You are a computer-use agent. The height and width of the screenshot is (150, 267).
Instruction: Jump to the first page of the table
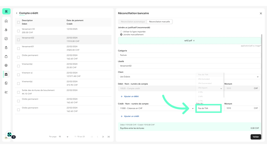[x=92, y=137]
